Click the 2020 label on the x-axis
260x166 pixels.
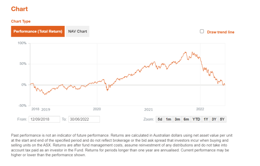pyautogui.click(x=97, y=109)
